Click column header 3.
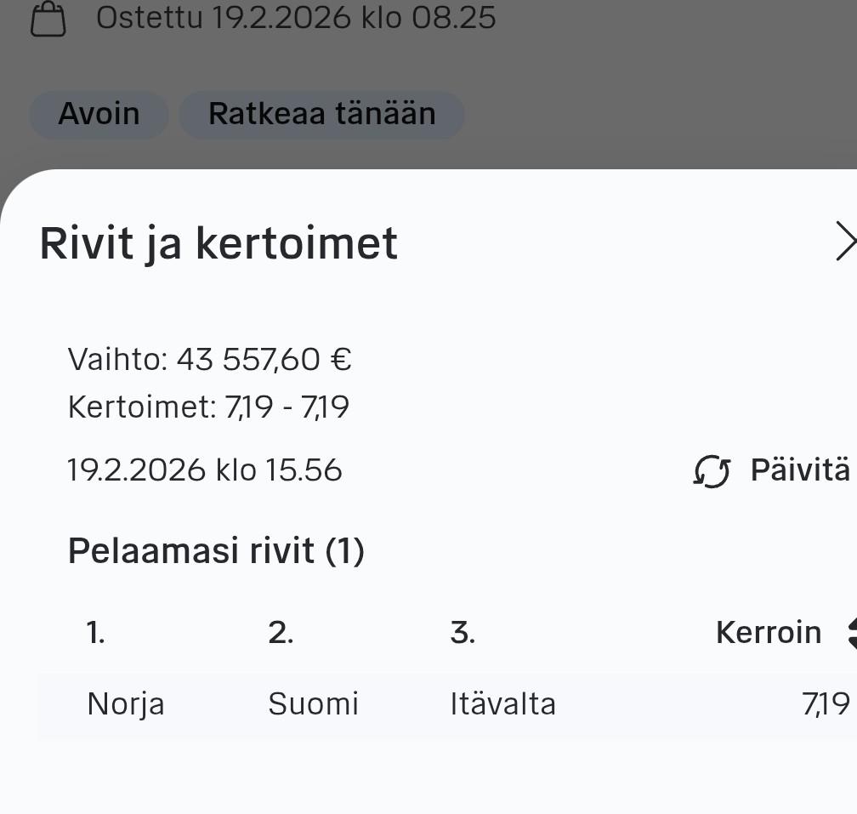The image size is (857, 814). (463, 633)
